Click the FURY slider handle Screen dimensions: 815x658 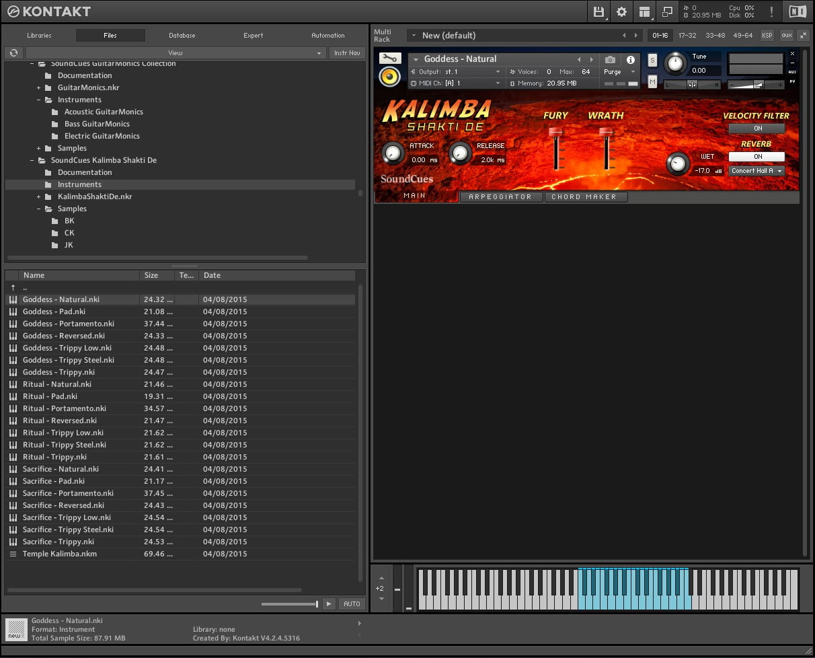pos(556,133)
